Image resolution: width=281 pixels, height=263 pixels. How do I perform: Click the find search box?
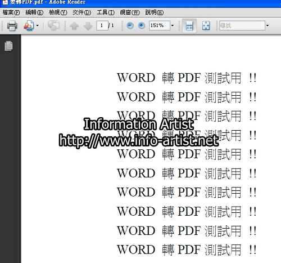242,25
